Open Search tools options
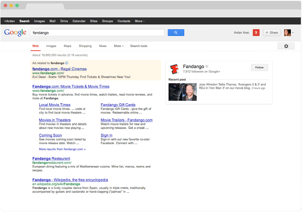Viewport: 302px width, 213px height. (139, 46)
